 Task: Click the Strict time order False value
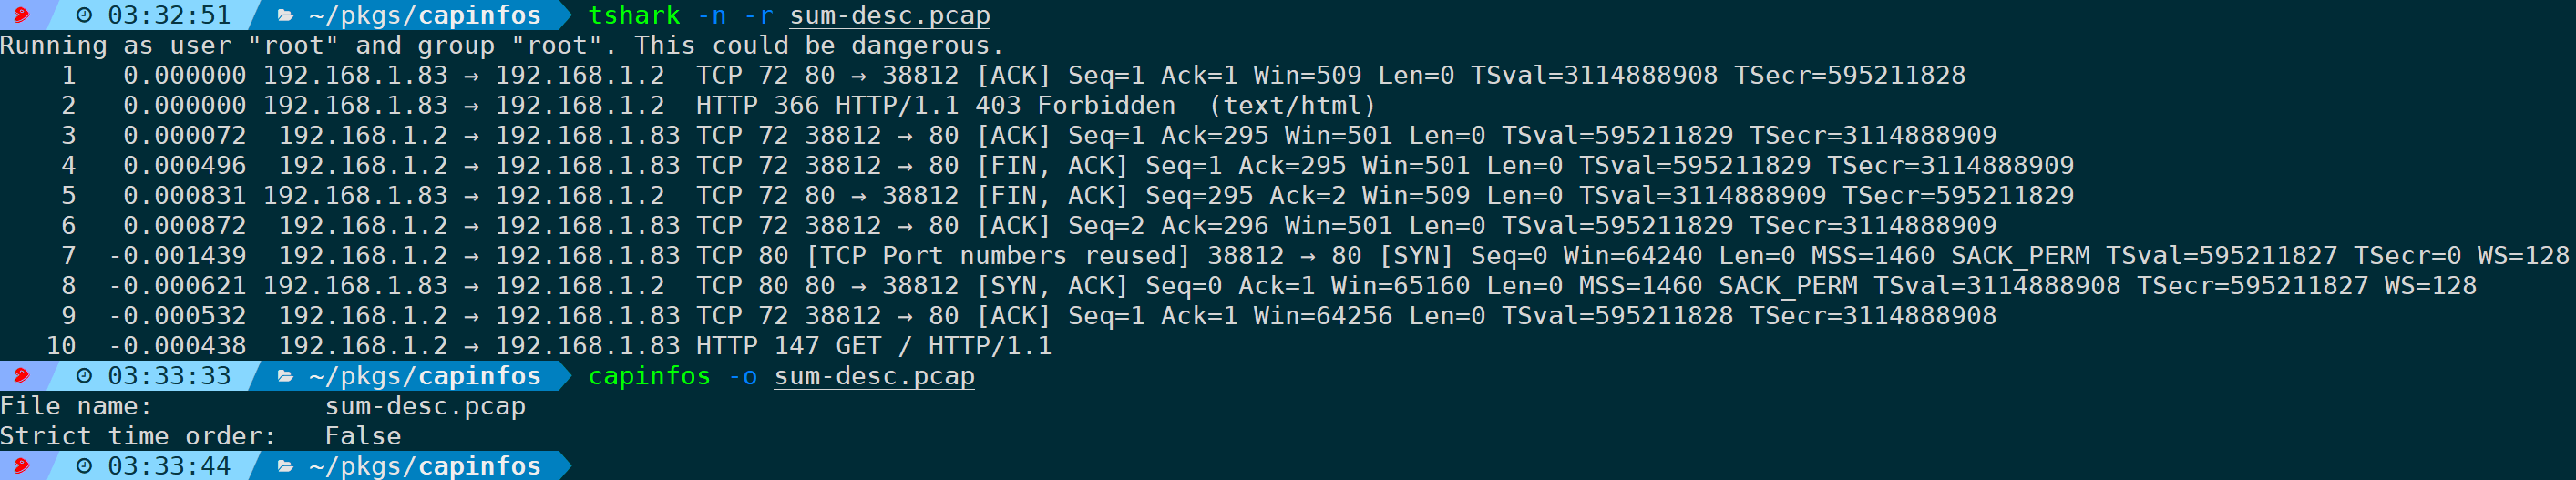click(x=363, y=436)
